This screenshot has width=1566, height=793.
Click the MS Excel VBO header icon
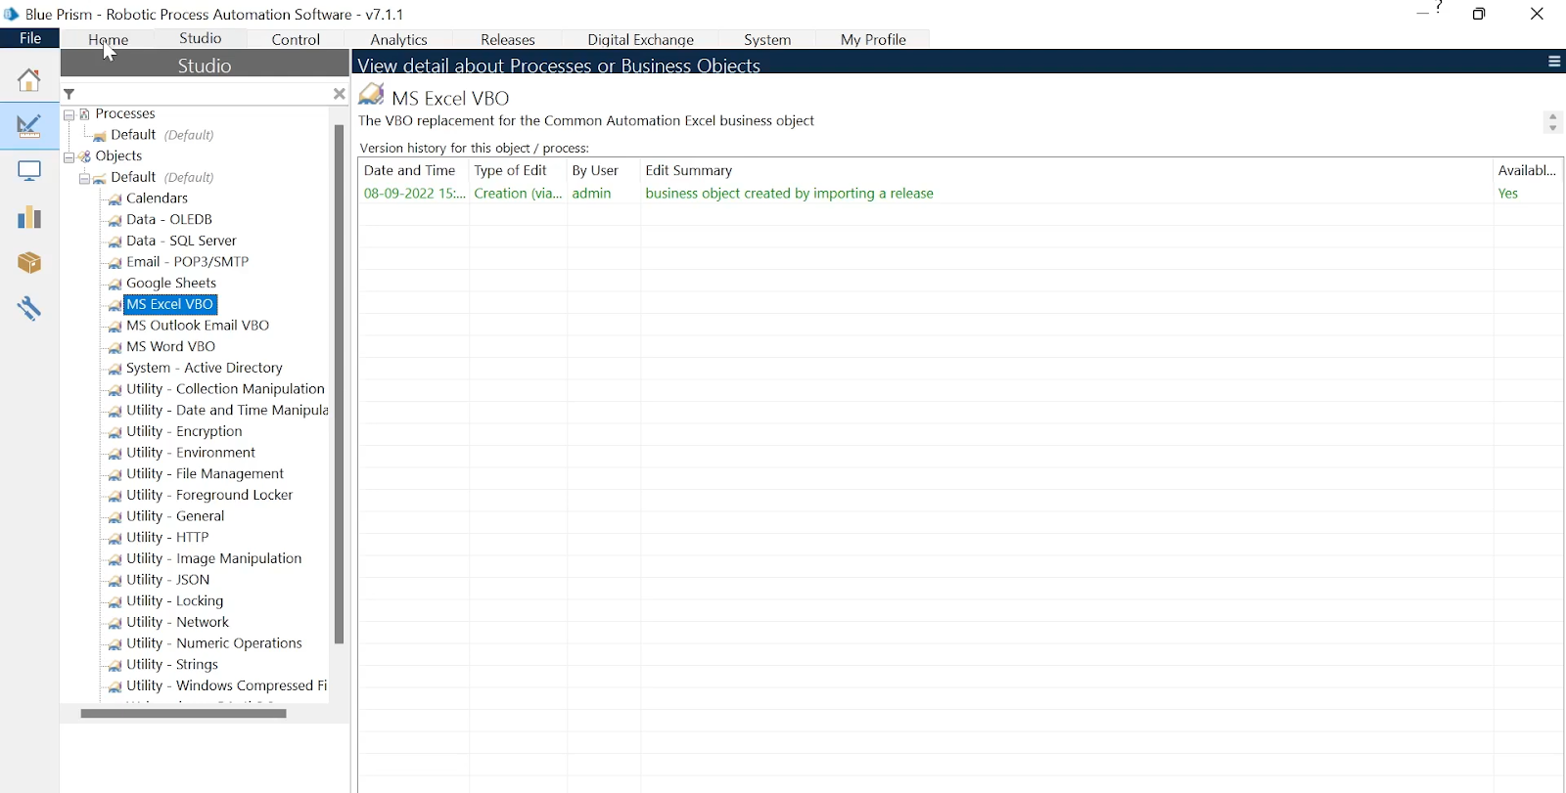[371, 95]
